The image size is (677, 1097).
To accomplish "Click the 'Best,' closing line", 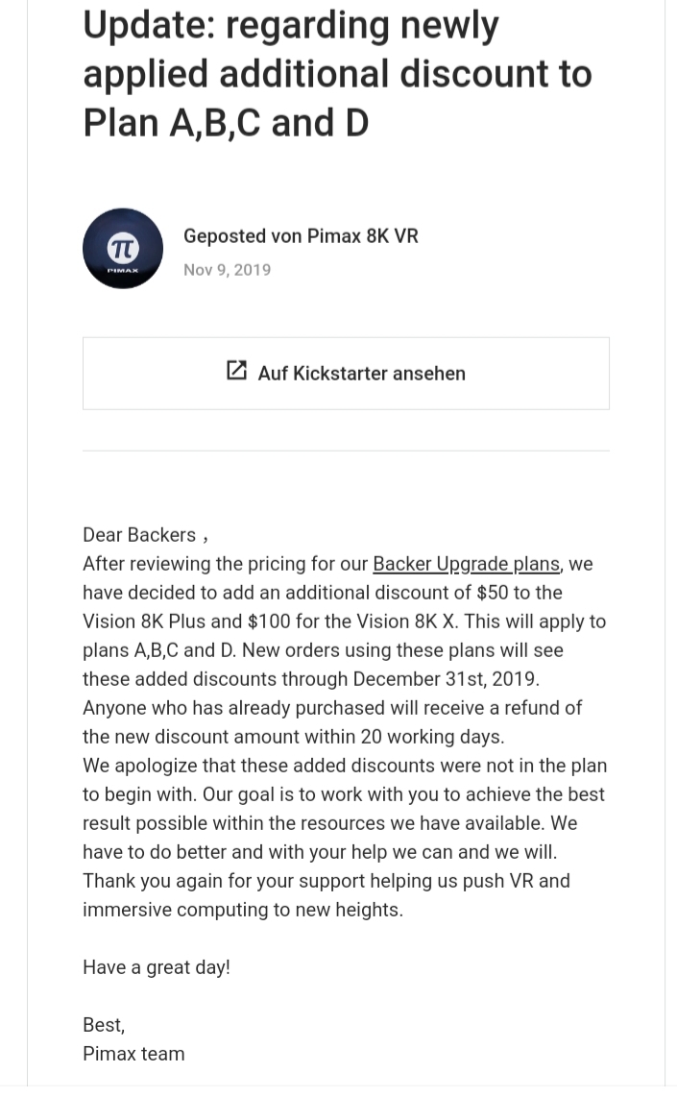I will [x=105, y=1025].
